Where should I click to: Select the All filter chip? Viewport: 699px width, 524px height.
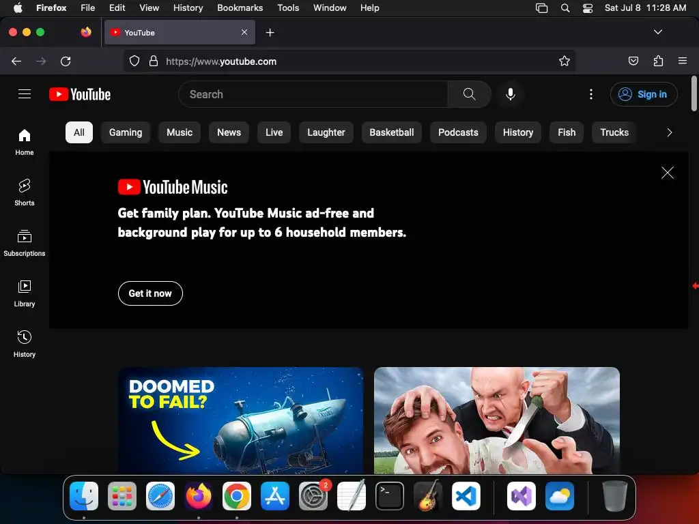[x=79, y=132]
